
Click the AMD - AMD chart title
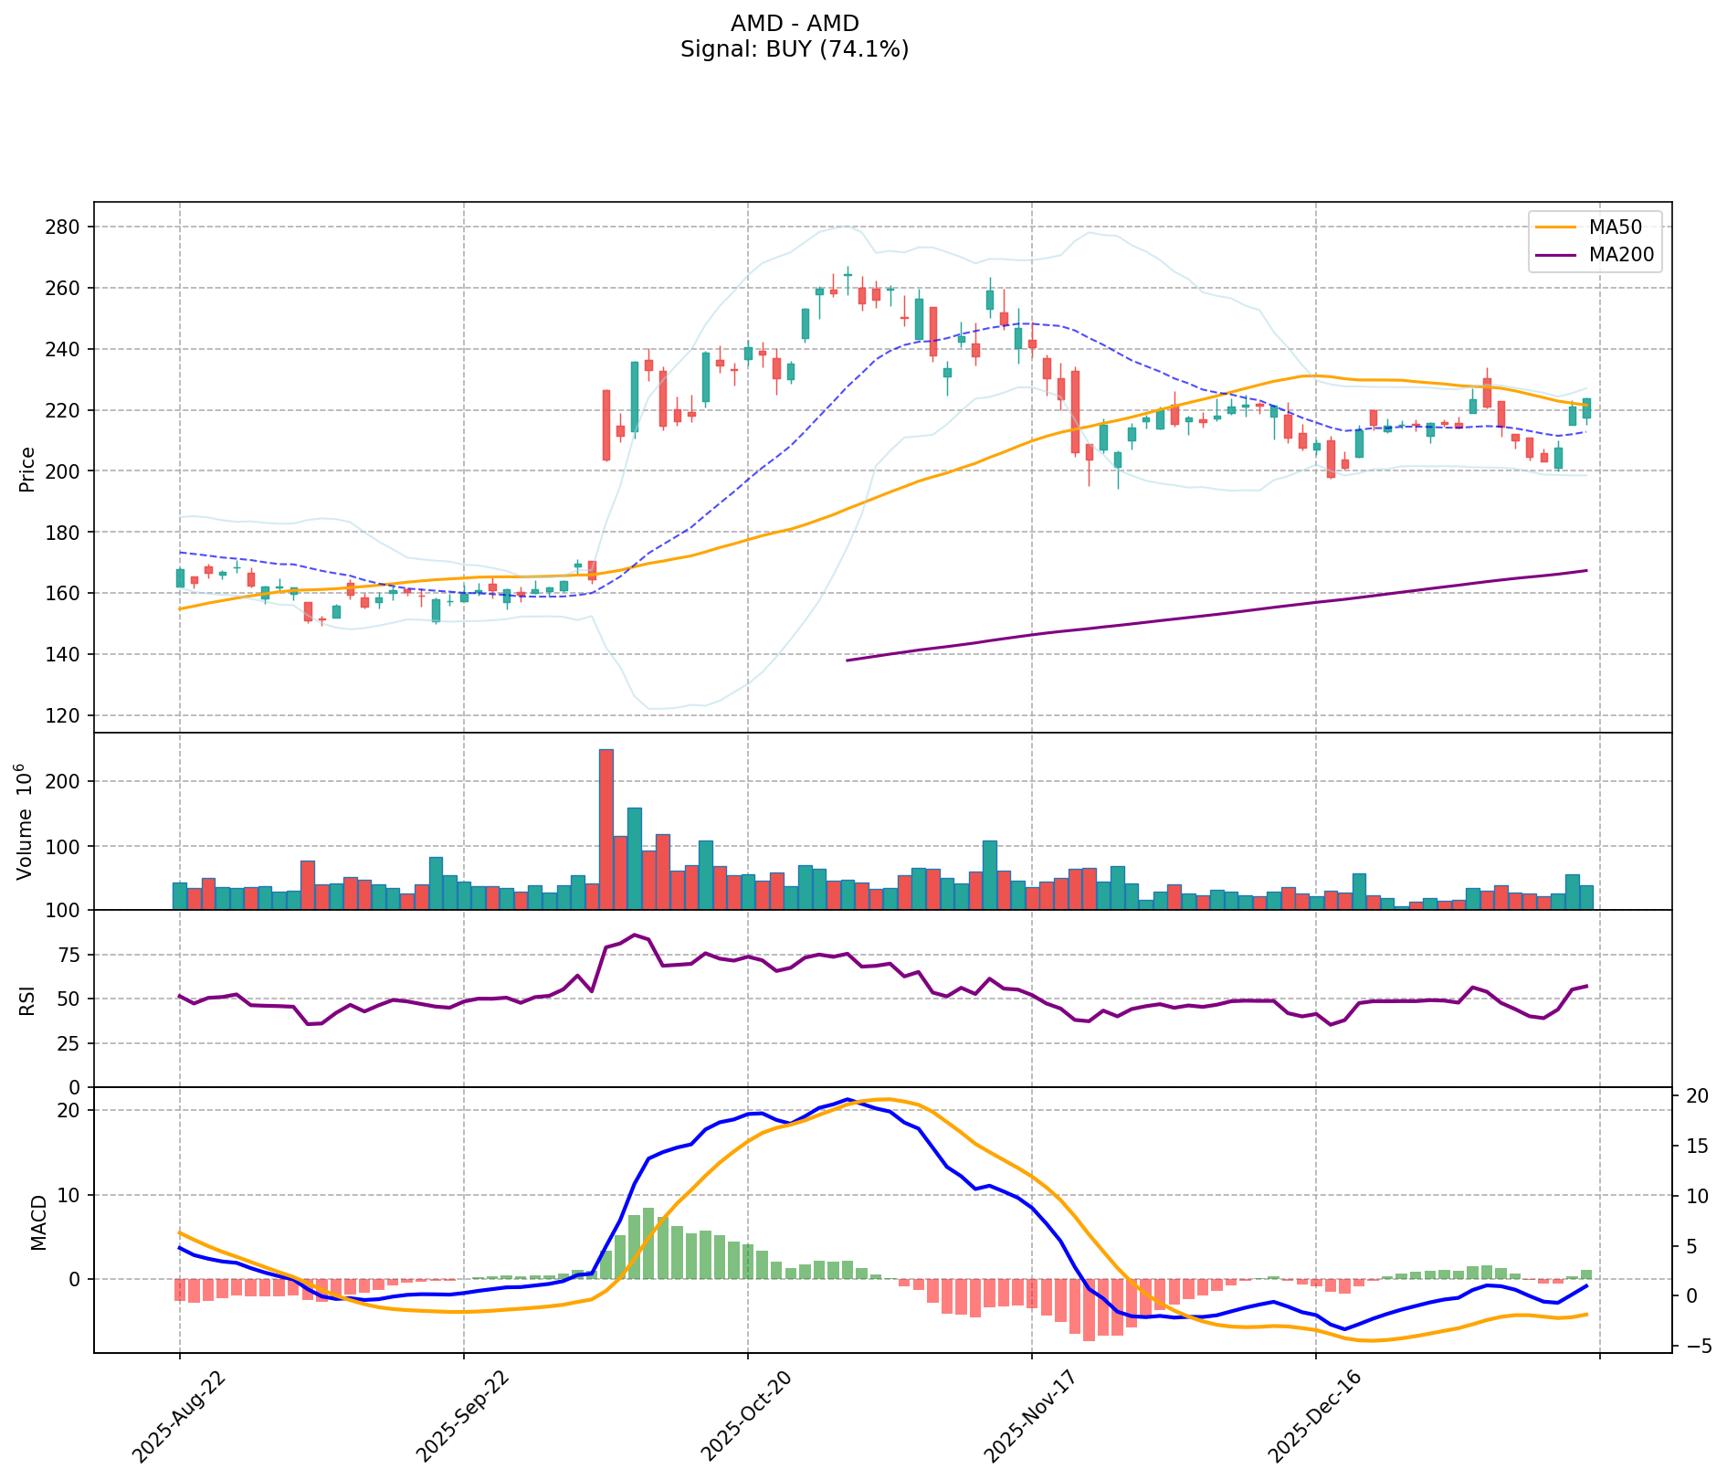pyautogui.click(x=794, y=24)
